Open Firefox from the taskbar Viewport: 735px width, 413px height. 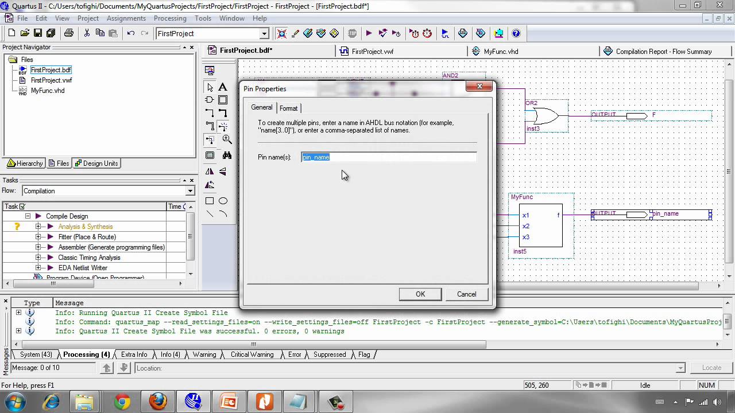[x=158, y=402]
